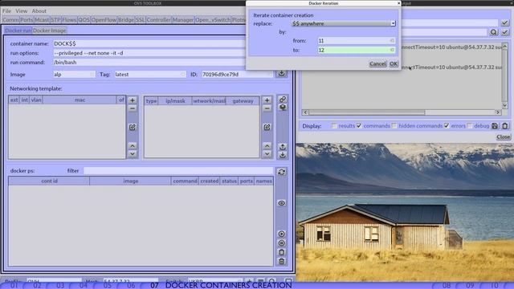The width and height of the screenshot is (514, 289).
Task: Open the Manager tab
Action: 183,20
